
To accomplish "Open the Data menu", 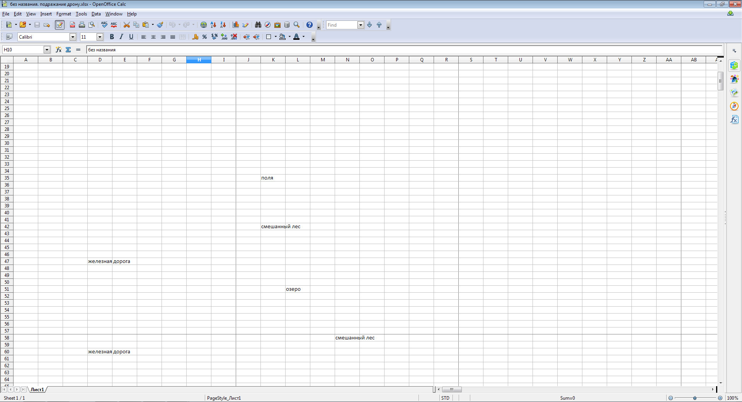I will click(96, 14).
